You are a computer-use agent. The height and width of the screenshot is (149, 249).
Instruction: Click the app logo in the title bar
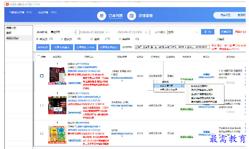[x=7, y=5]
